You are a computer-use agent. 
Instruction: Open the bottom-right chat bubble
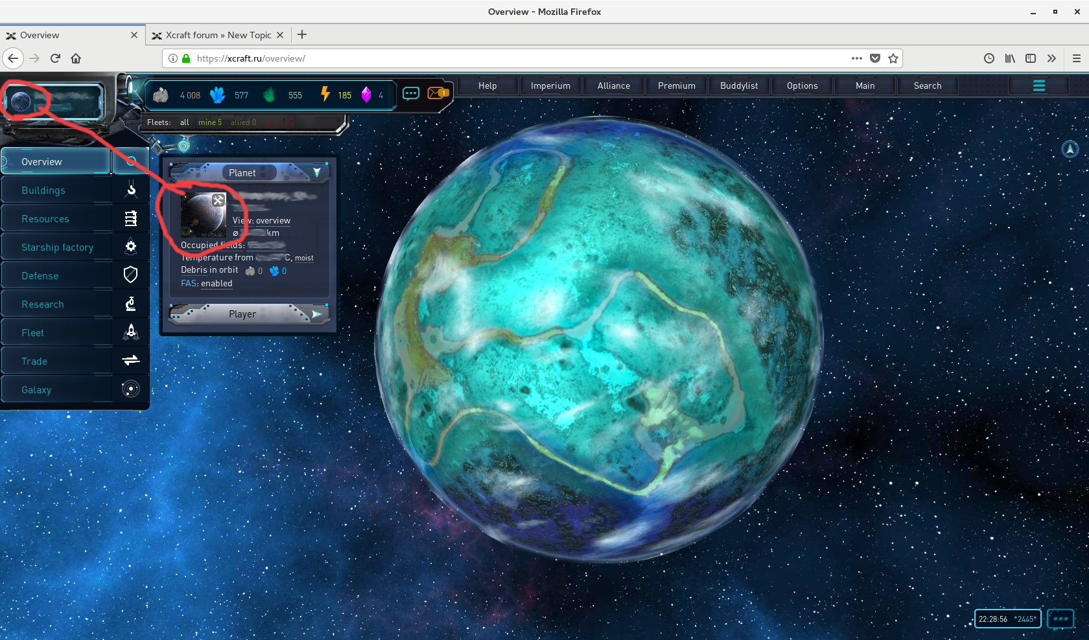point(1060,619)
